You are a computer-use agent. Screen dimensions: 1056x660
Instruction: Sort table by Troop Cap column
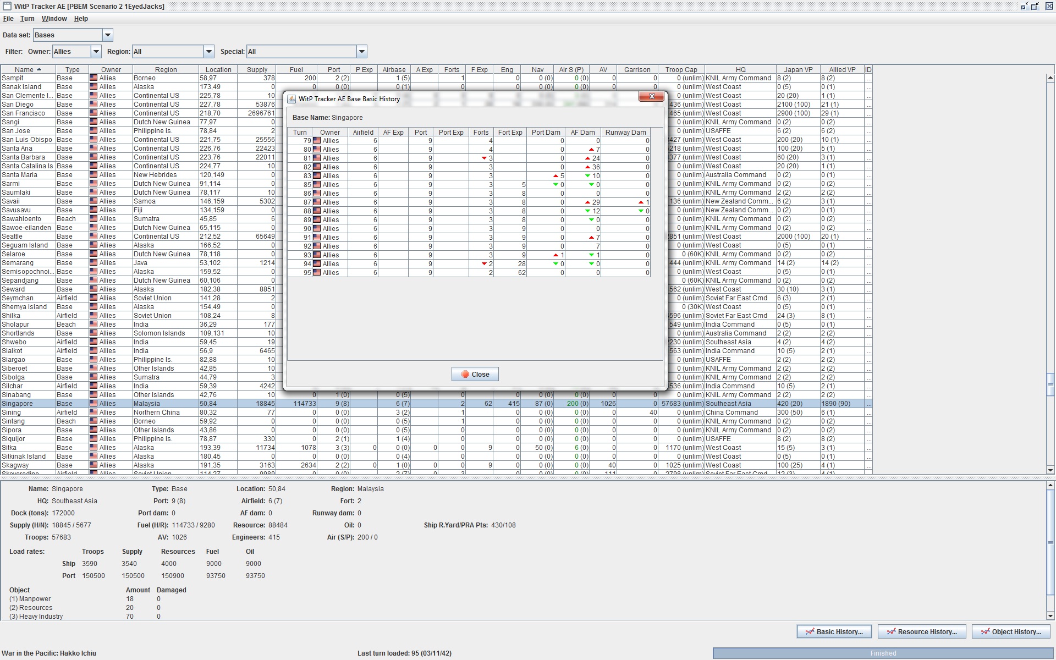(x=681, y=70)
